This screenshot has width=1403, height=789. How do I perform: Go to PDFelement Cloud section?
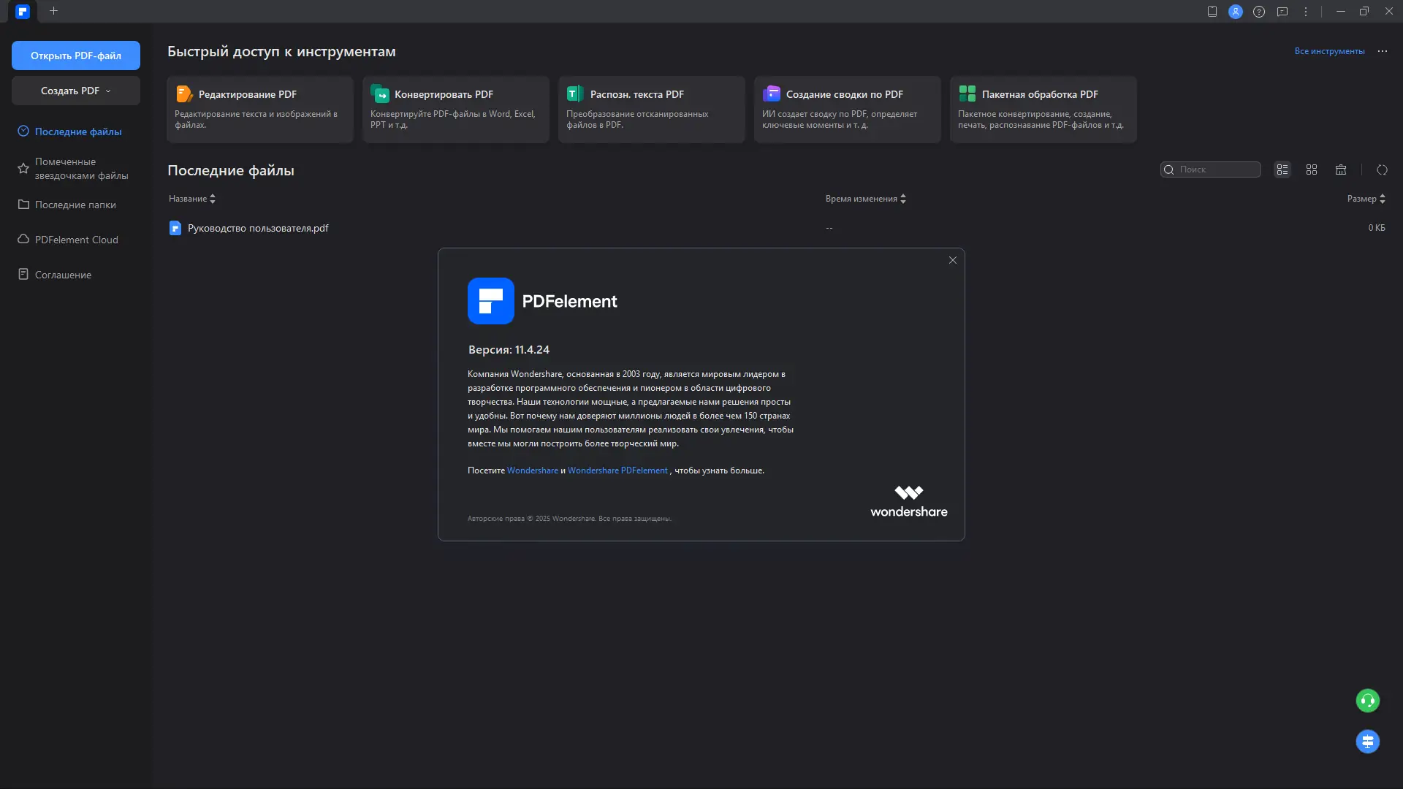tap(76, 240)
